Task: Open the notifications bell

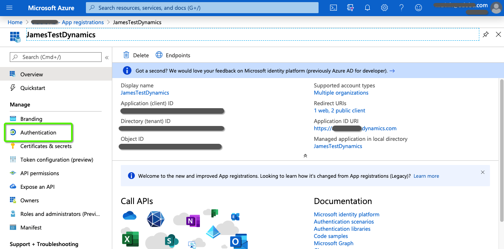Action: click(x=367, y=8)
